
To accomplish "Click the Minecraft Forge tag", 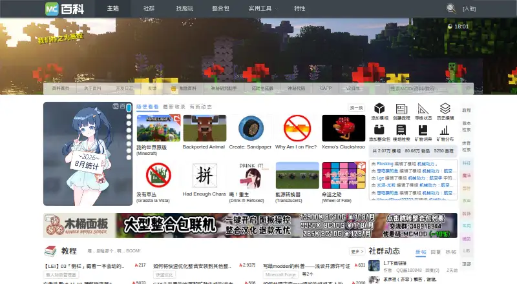I will click(280, 274).
